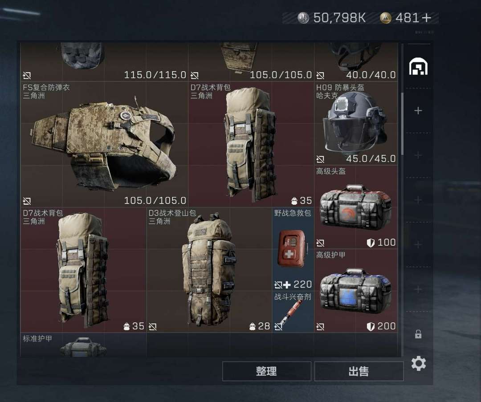Click the inventory vertical scrollbar

402,123
